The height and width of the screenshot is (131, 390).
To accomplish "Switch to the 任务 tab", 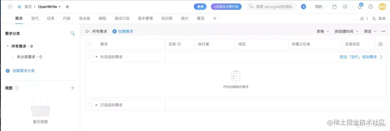I will (x=51, y=18).
